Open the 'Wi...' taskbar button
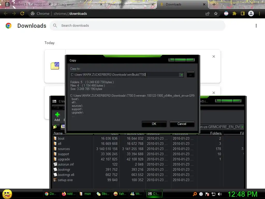265x199 pixels. click(x=137, y=194)
